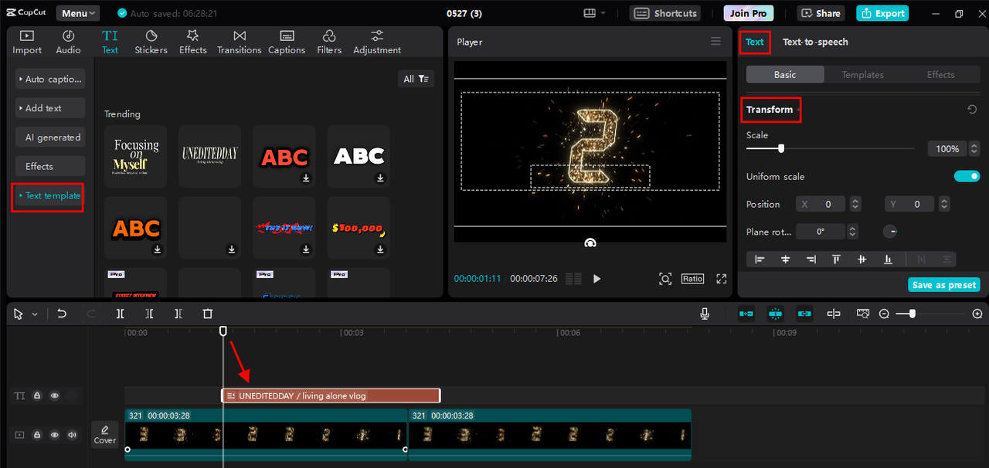This screenshot has width=989, height=468.
Task: Click the timeline zoom slider handle
Action: [x=913, y=314]
